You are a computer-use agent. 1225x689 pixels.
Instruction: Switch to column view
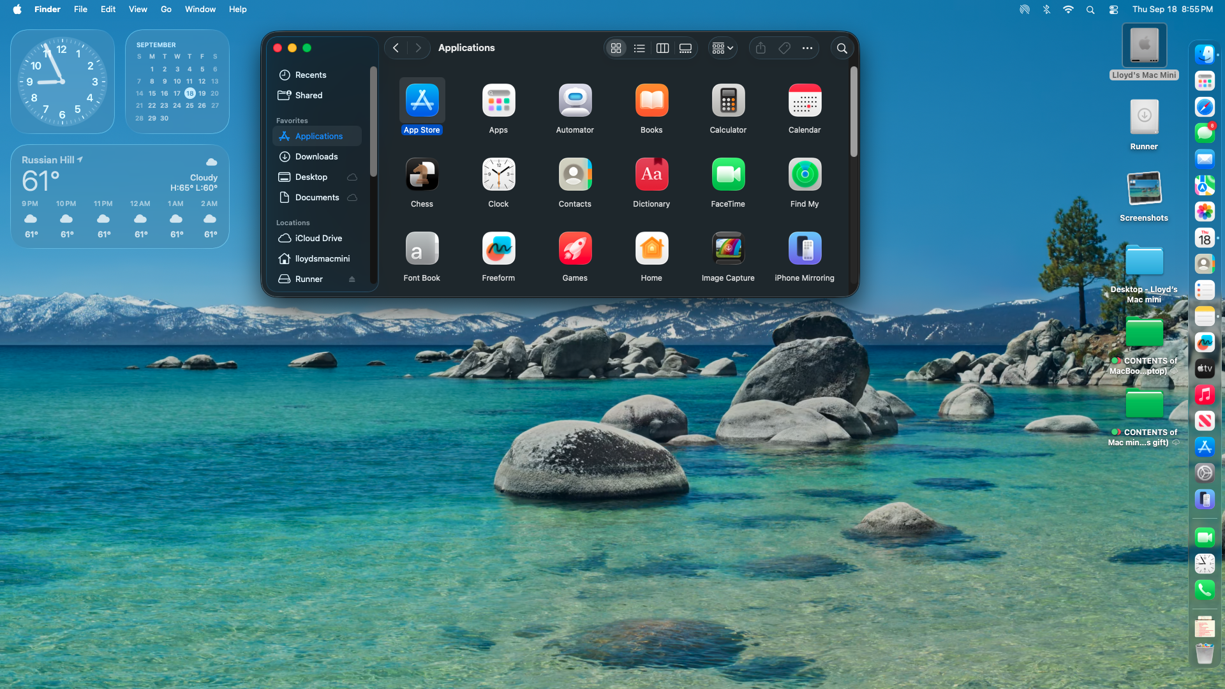coord(662,48)
